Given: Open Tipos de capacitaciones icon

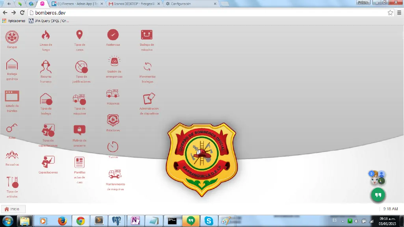Looking at the screenshot, I should click(48, 130).
